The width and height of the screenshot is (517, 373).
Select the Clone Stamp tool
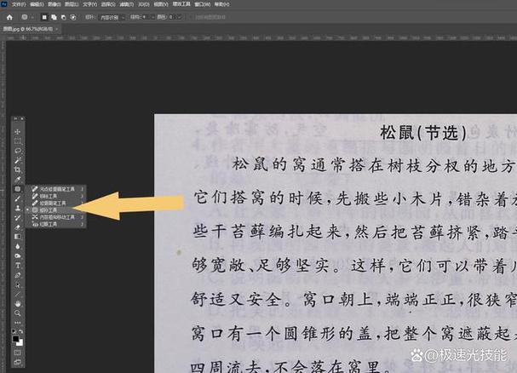(18, 208)
